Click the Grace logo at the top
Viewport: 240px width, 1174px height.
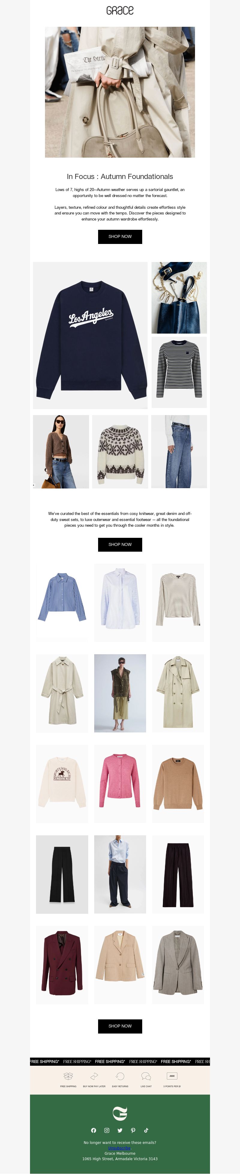120,11
